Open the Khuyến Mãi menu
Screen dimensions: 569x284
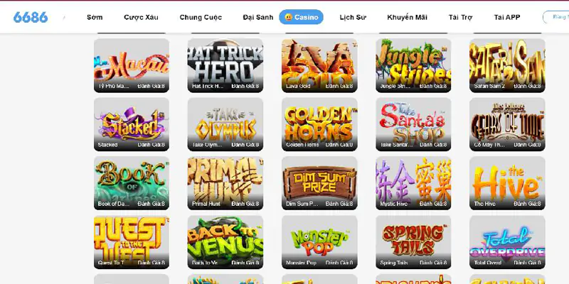point(407,17)
